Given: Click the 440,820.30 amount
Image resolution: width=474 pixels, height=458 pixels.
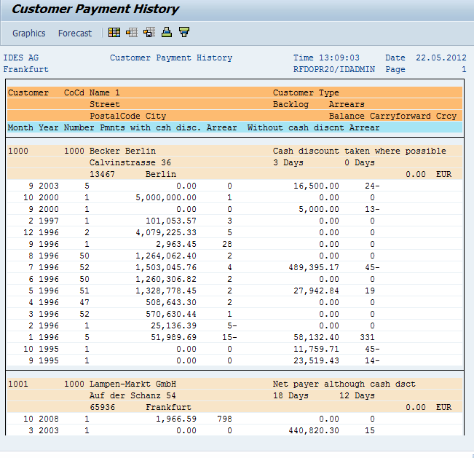Looking at the screenshot, I should pyautogui.click(x=311, y=431).
